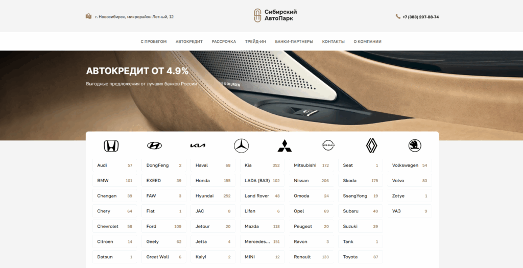Click the Nissan brand logo icon
Screen dimensions: 523x268
tap(328, 145)
